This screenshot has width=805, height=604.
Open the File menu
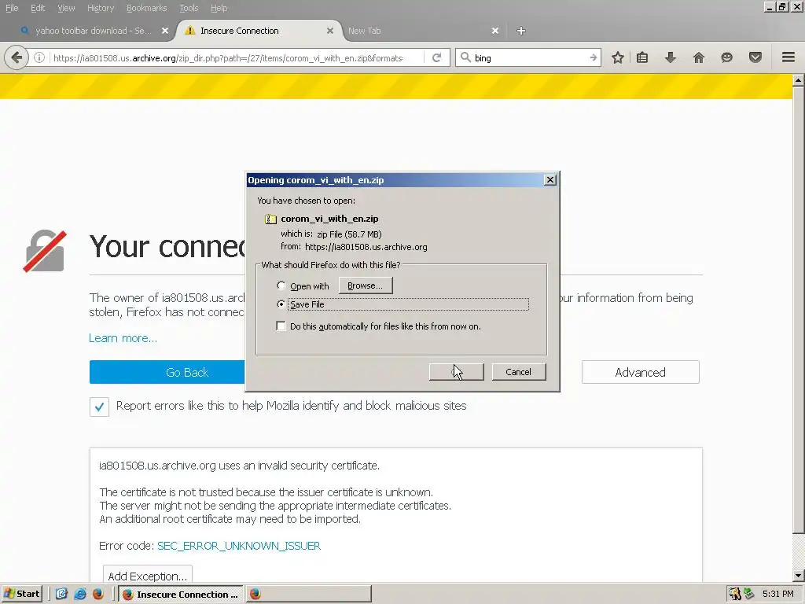[12, 8]
